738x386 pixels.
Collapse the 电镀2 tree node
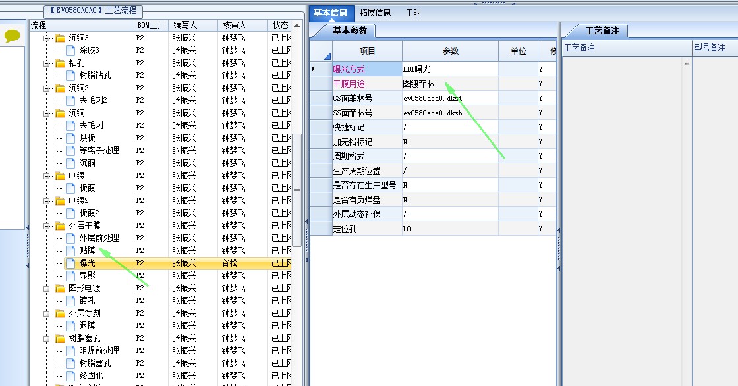(47, 200)
